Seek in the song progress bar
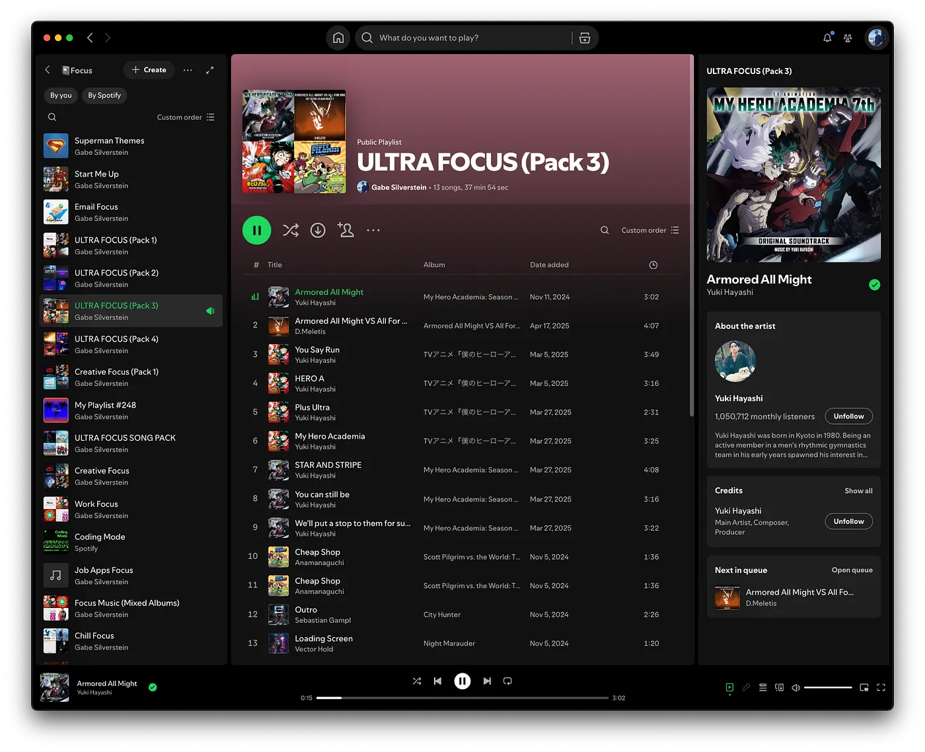Image resolution: width=925 pixels, height=752 pixels. click(x=462, y=698)
